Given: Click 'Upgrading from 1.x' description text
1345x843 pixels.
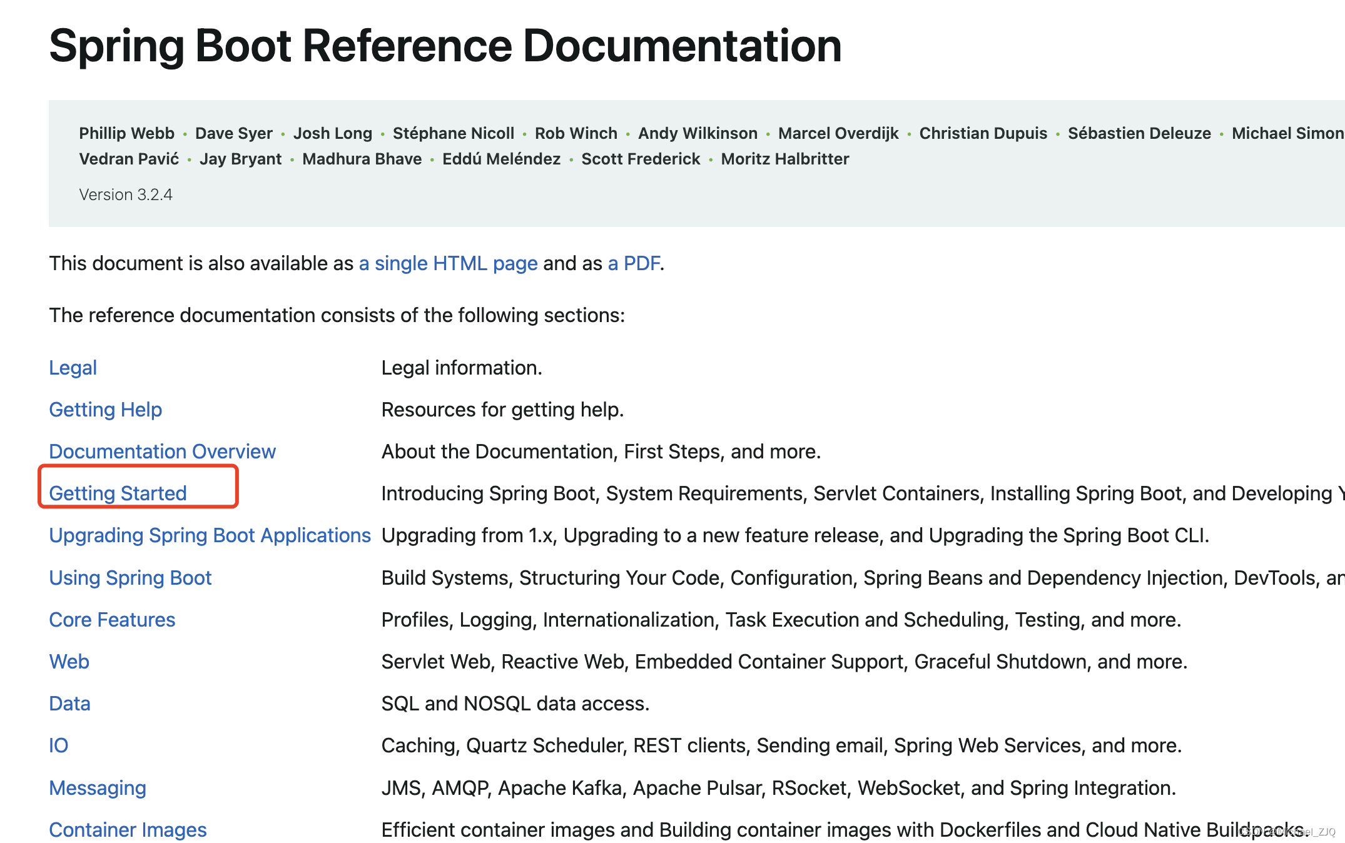Looking at the screenshot, I should coord(796,535).
